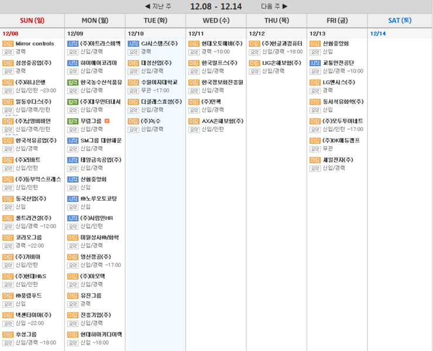433x351 pixels.
Task: Click the 요약 button for 교통안전공단
Action: (x=315, y=71)
